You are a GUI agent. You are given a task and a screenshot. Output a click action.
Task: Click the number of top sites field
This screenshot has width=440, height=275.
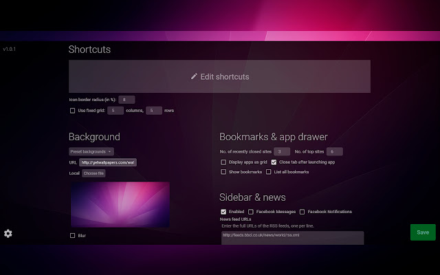[335, 151]
